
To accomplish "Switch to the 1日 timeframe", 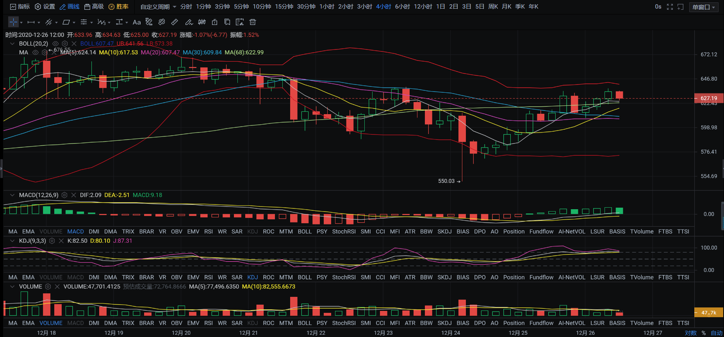I will coord(440,7).
